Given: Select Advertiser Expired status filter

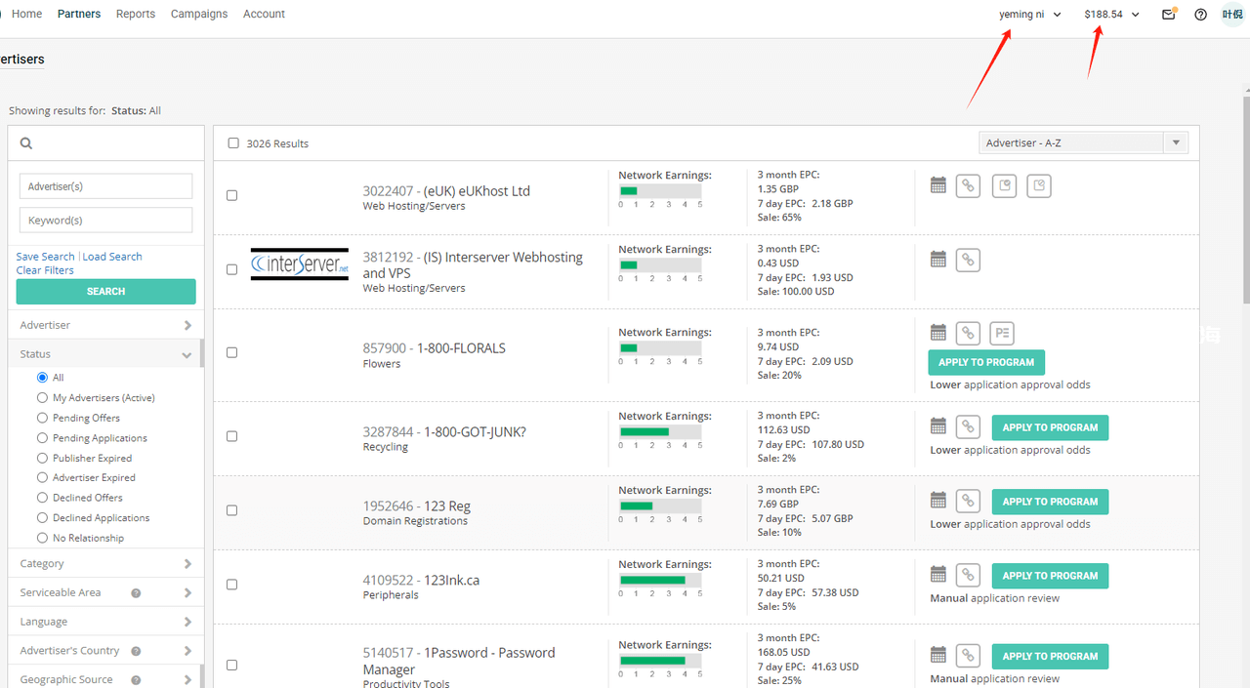Looking at the screenshot, I should (x=42, y=477).
